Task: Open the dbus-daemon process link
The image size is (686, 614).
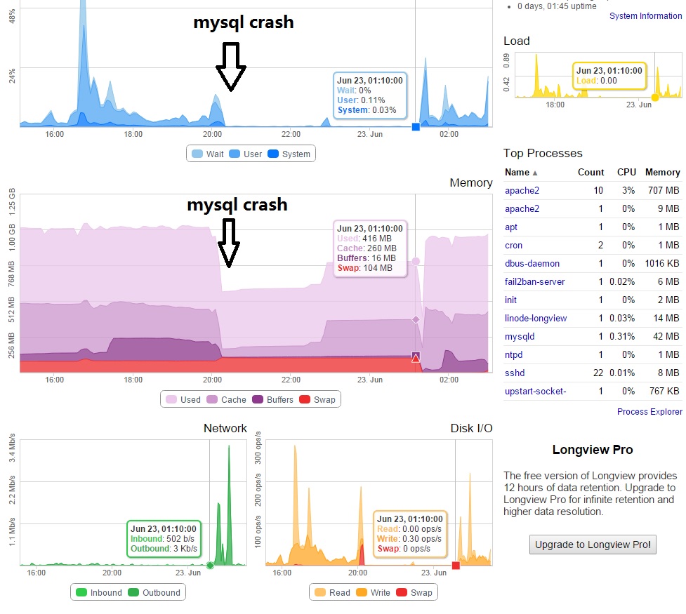Action: point(532,264)
